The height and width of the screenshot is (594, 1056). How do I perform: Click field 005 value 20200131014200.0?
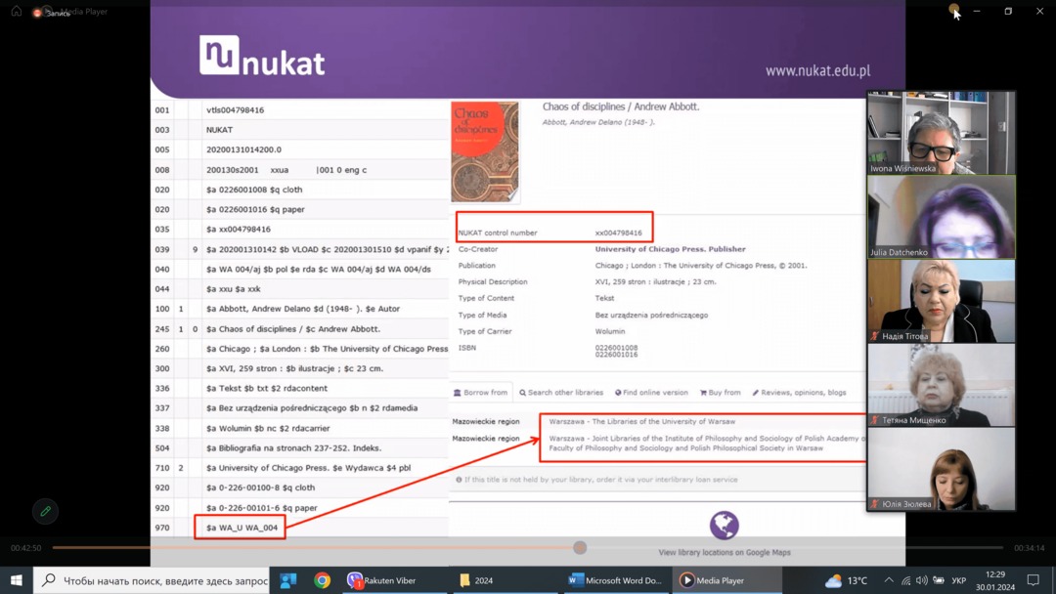[x=243, y=149]
